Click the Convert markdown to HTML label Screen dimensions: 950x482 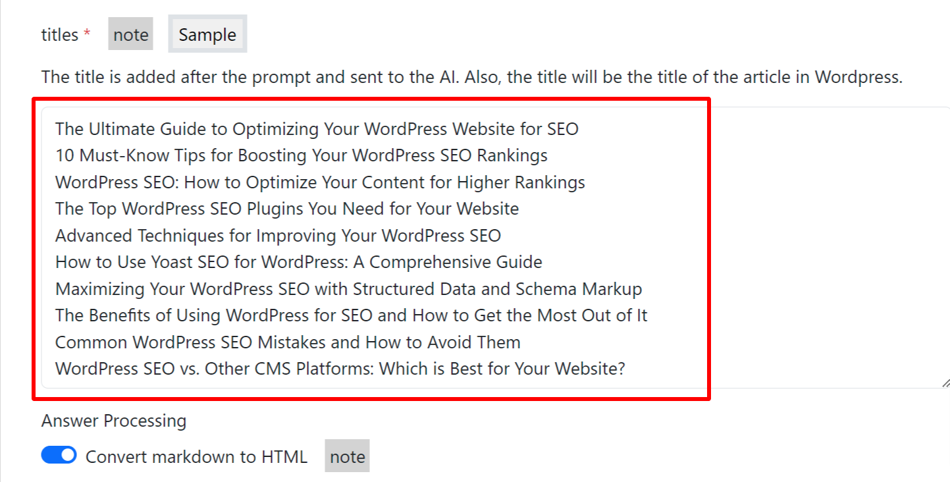point(196,457)
